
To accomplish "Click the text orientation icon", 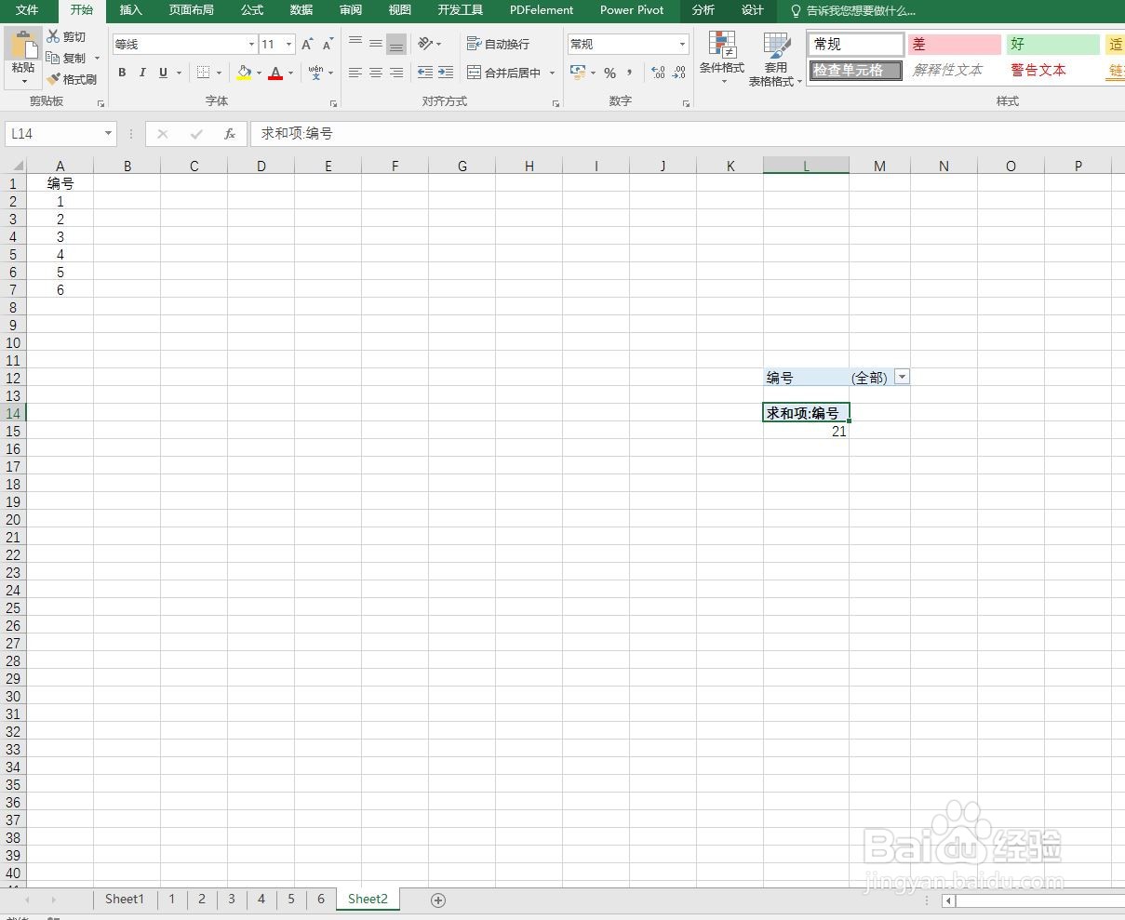I will (425, 44).
